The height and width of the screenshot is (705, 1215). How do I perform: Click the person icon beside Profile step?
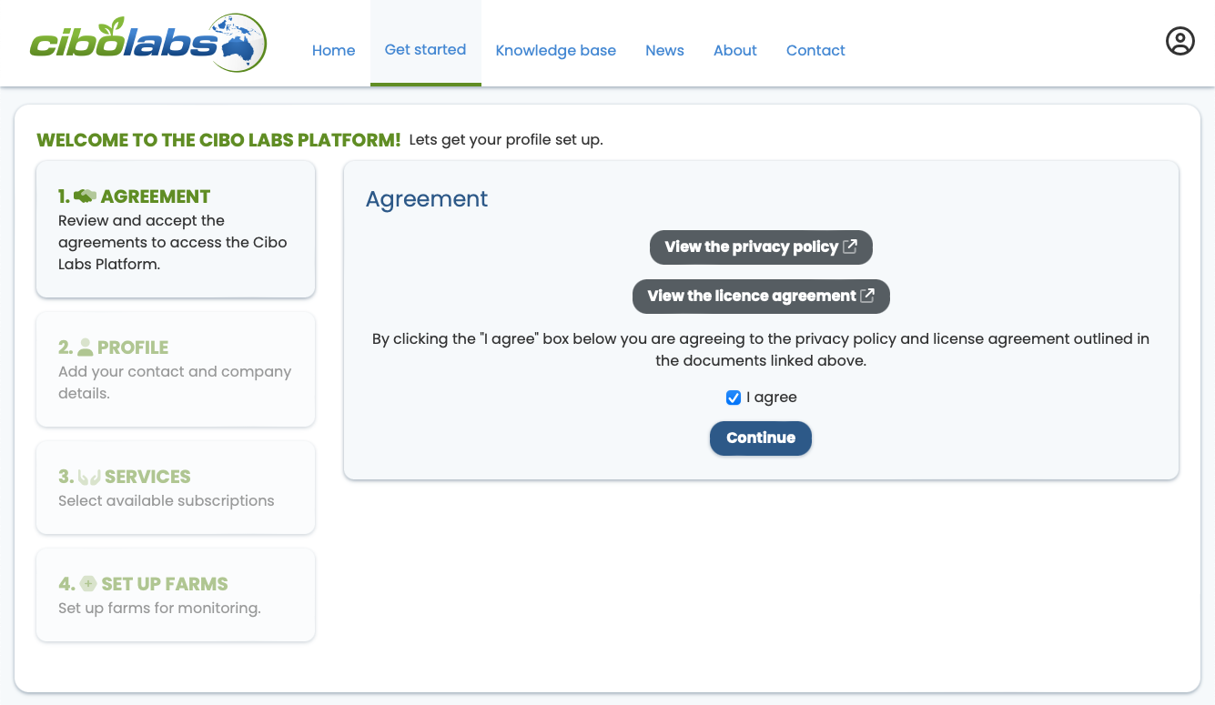[86, 347]
